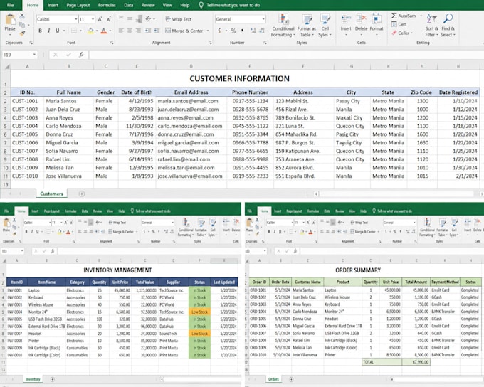The width and height of the screenshot is (484, 387).
Task: Open Conditional Formatting in the Customers window
Action: click(283, 26)
